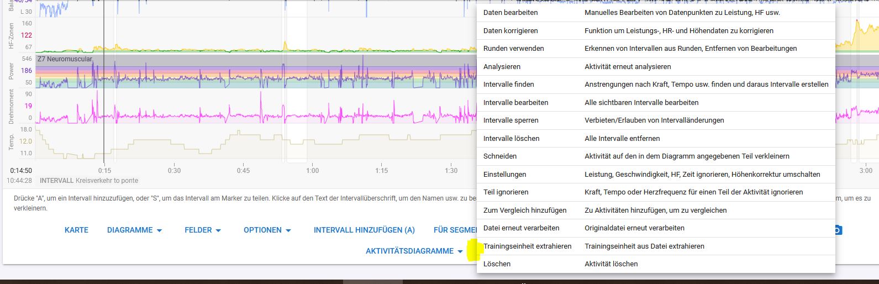
Task: Click the 3:00 tick on the time axis
Action: tap(866, 171)
